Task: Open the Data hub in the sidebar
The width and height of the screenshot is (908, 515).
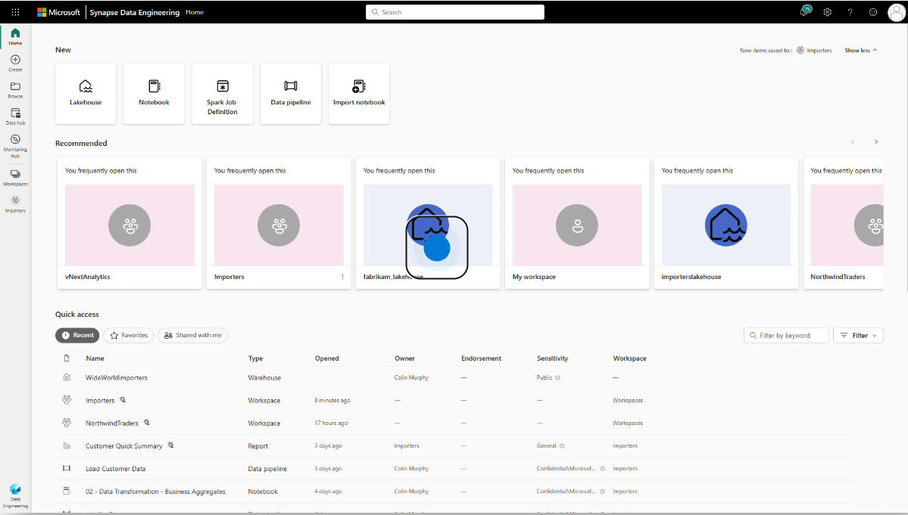Action: click(x=14, y=115)
